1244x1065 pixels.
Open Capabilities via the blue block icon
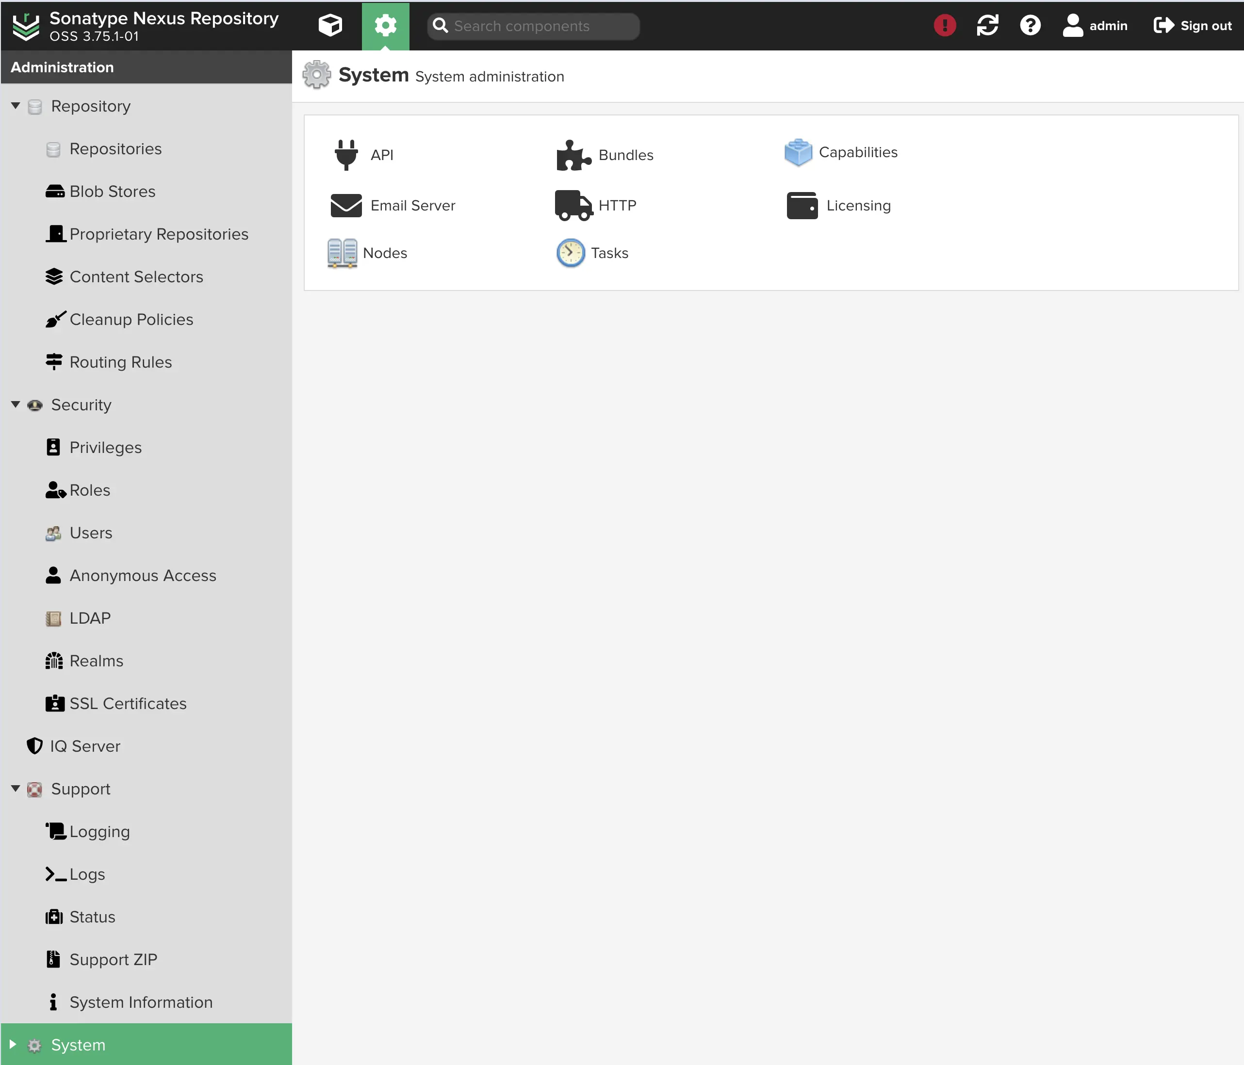pyautogui.click(x=798, y=152)
